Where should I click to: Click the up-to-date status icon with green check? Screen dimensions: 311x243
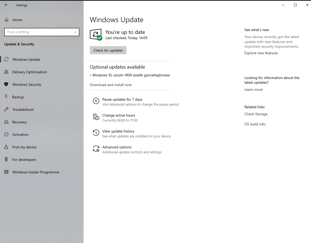pos(96,35)
